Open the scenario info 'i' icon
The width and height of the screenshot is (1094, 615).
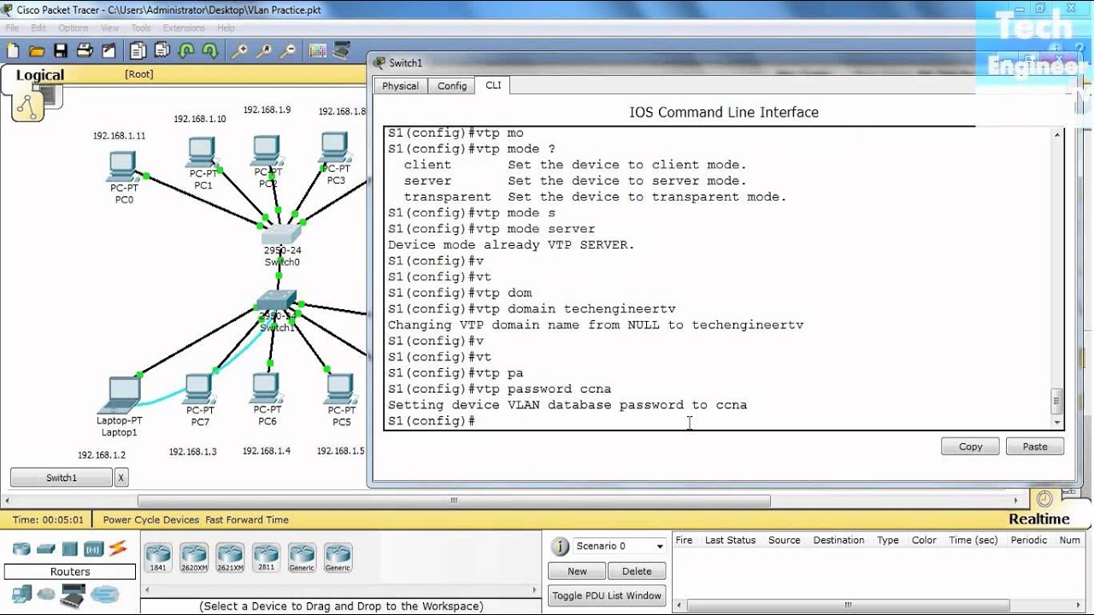click(560, 547)
